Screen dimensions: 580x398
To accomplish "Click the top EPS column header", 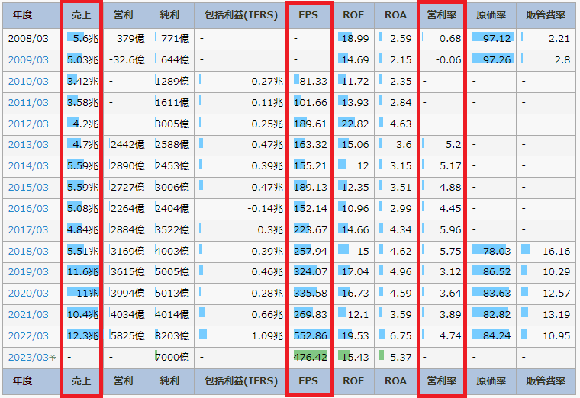I will tap(309, 15).
